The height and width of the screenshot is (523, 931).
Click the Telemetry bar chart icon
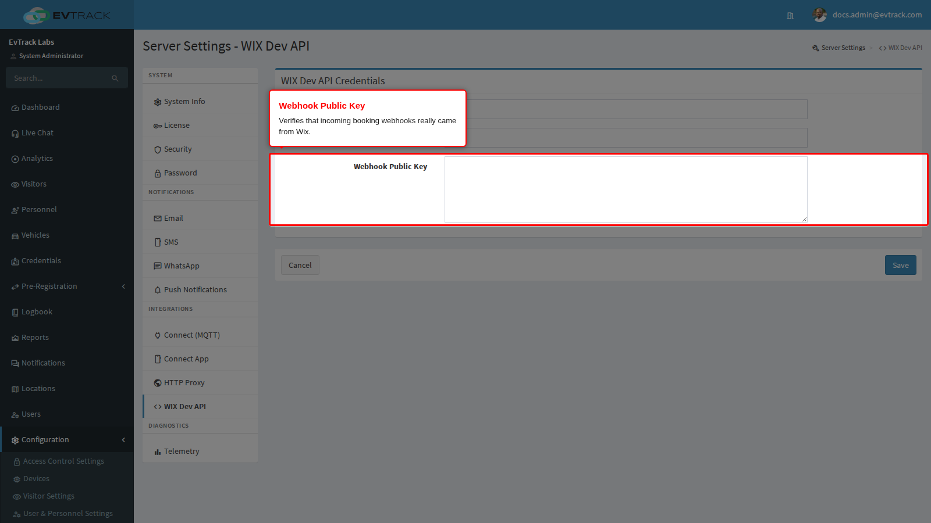point(158,452)
